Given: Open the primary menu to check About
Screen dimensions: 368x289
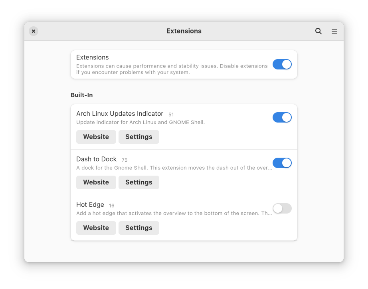Looking at the screenshot, I should click(334, 31).
